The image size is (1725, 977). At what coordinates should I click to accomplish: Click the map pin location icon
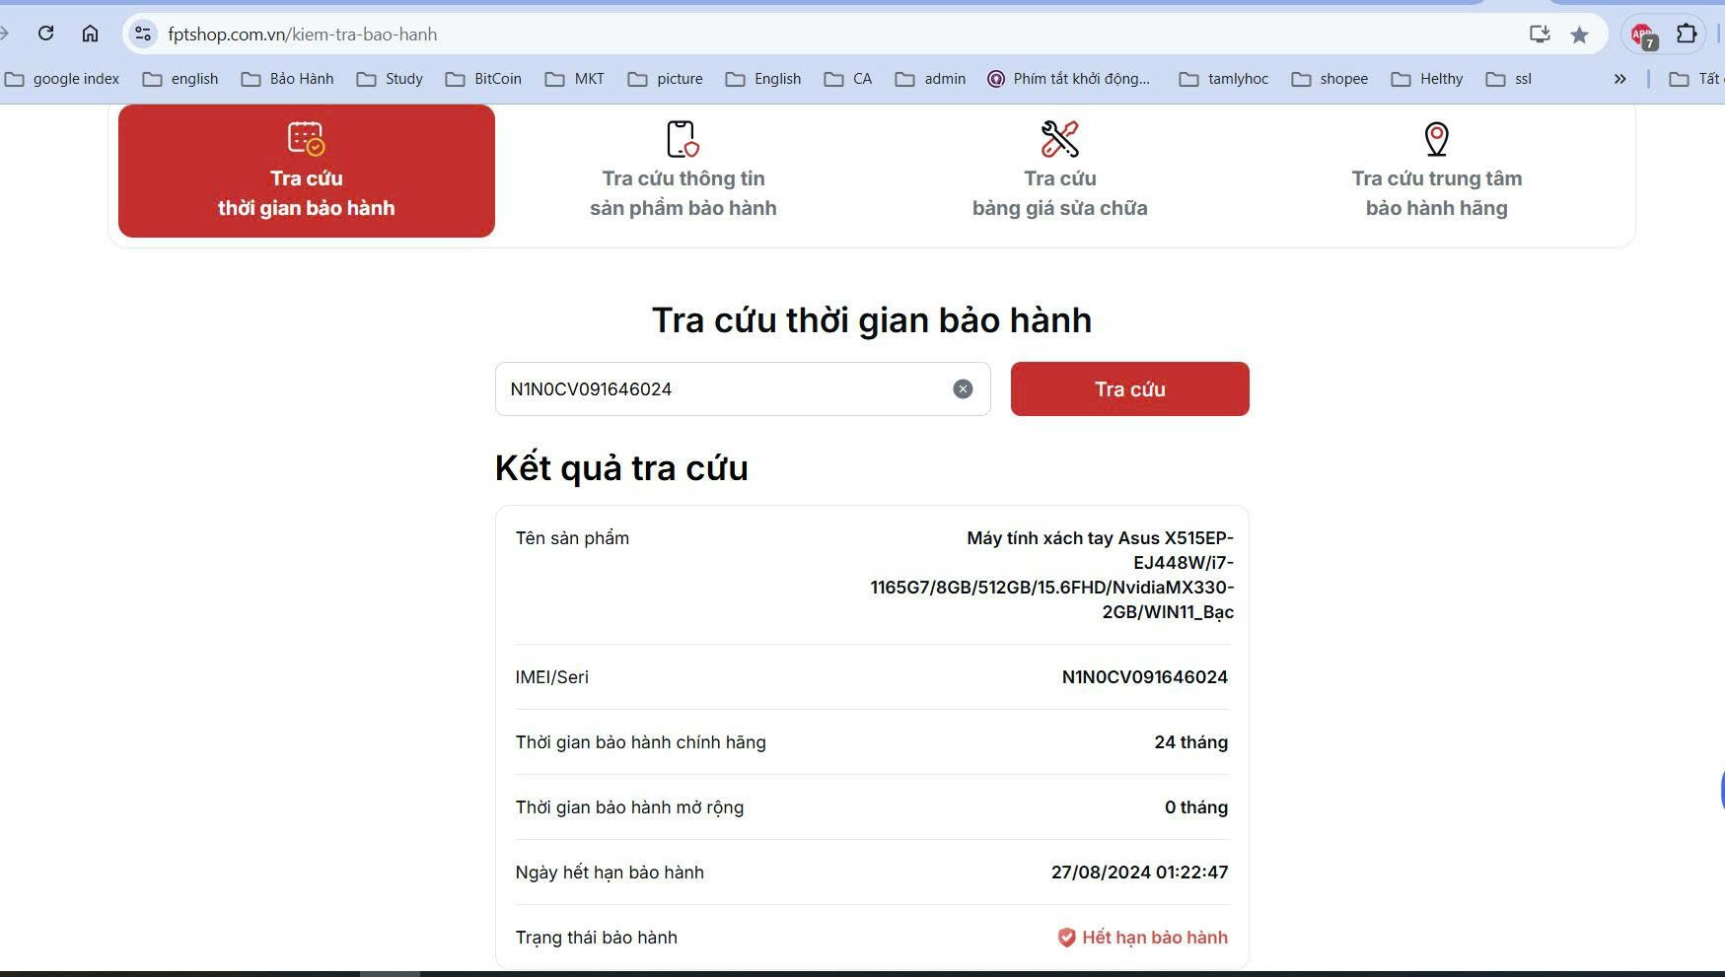[x=1437, y=139]
